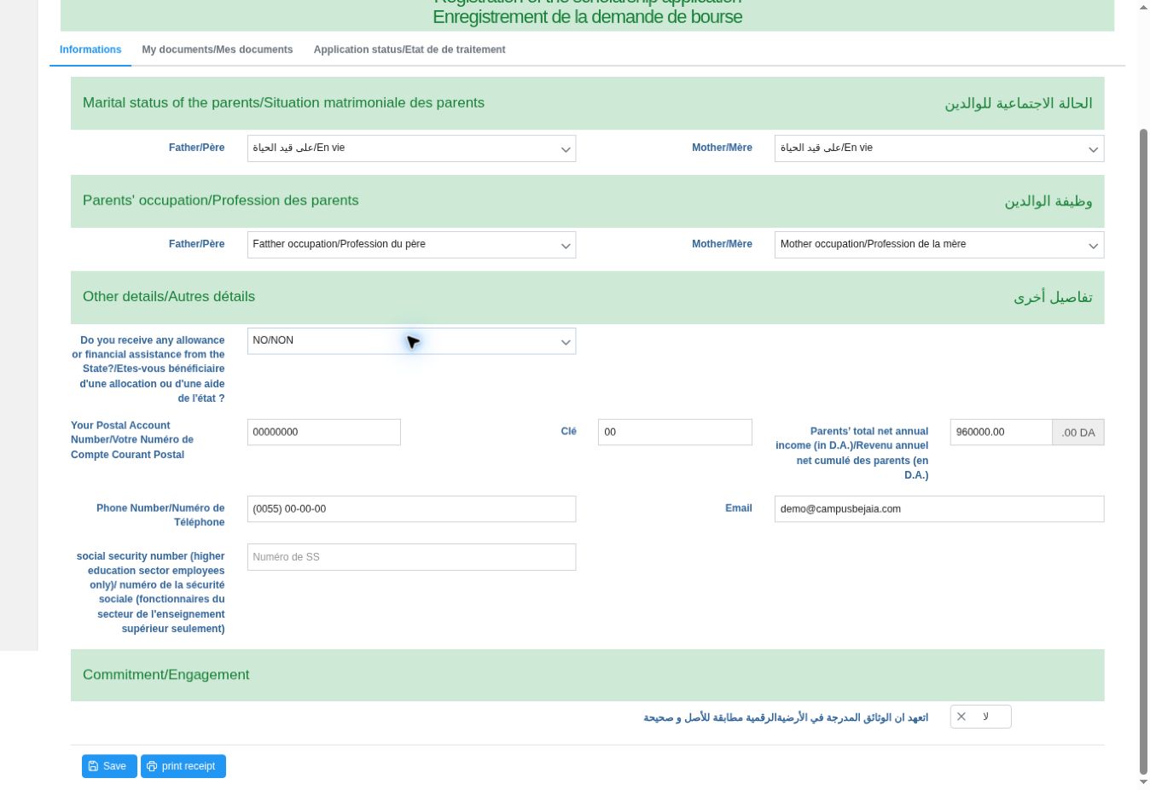
Task: Click the social security number field
Action: tap(411, 557)
